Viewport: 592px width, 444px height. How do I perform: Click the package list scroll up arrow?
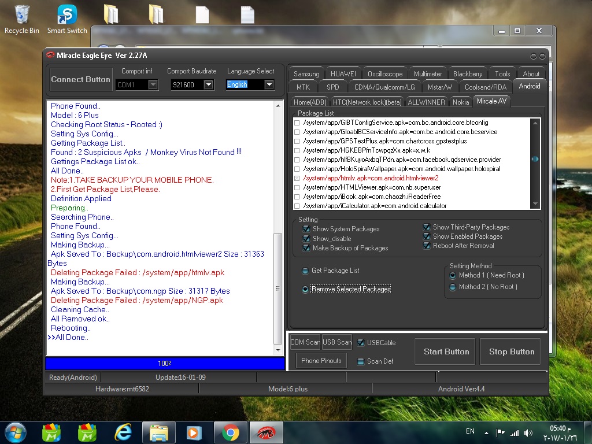click(535, 123)
